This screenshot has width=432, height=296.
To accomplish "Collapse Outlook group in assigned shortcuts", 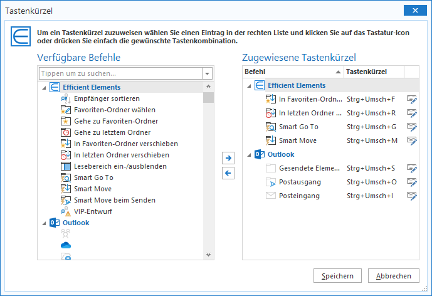I will (x=249, y=155).
